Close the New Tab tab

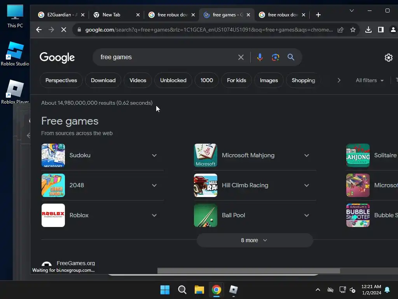click(x=138, y=15)
